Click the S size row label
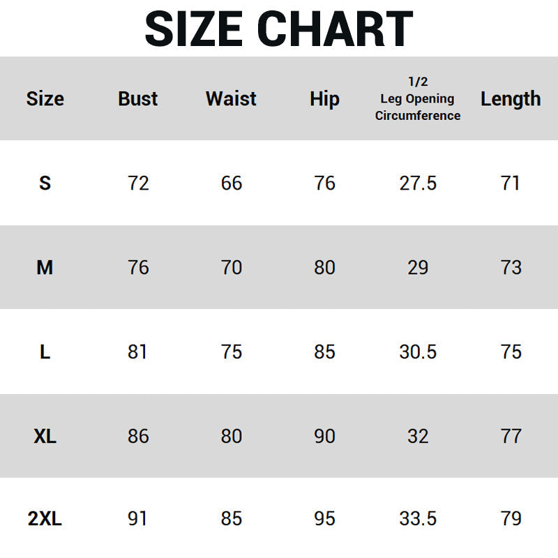This screenshot has height=558, width=558. pyautogui.click(x=45, y=183)
